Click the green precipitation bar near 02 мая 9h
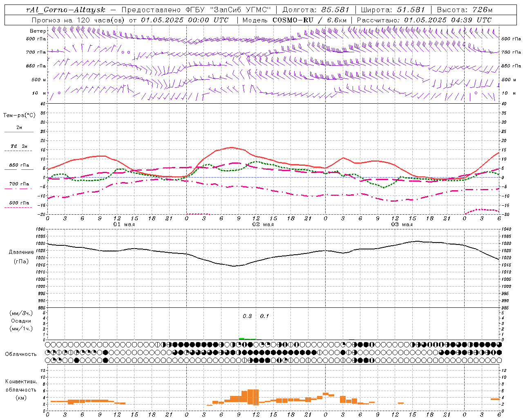This screenshot has width=523, height=418. pos(241,338)
